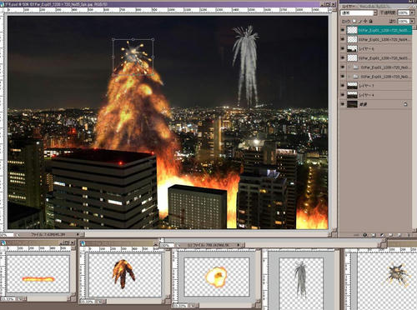417x310 pixels.
Task: Select the flame strip document thumbnail window
Action: pos(38,274)
